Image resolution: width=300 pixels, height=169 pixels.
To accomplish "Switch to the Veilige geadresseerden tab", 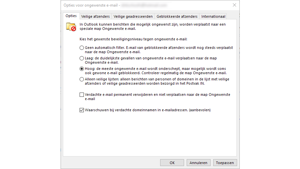I will click(133, 16).
